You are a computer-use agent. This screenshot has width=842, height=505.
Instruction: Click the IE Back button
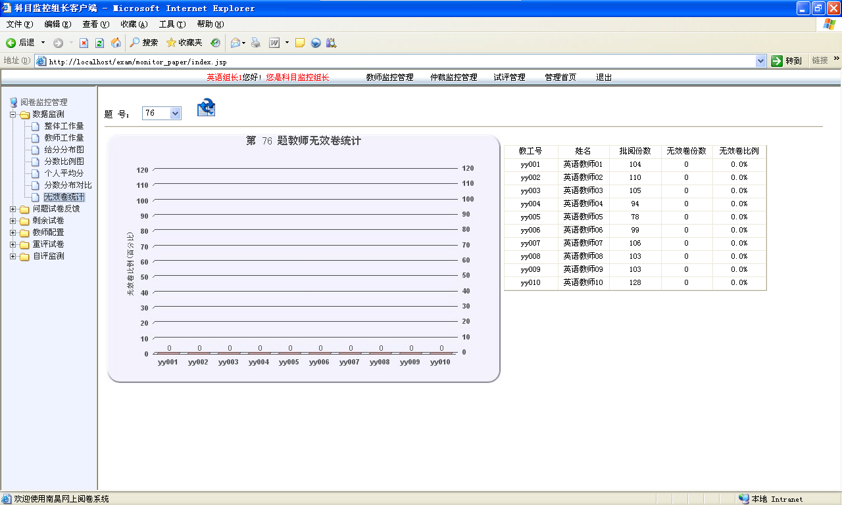pos(20,43)
